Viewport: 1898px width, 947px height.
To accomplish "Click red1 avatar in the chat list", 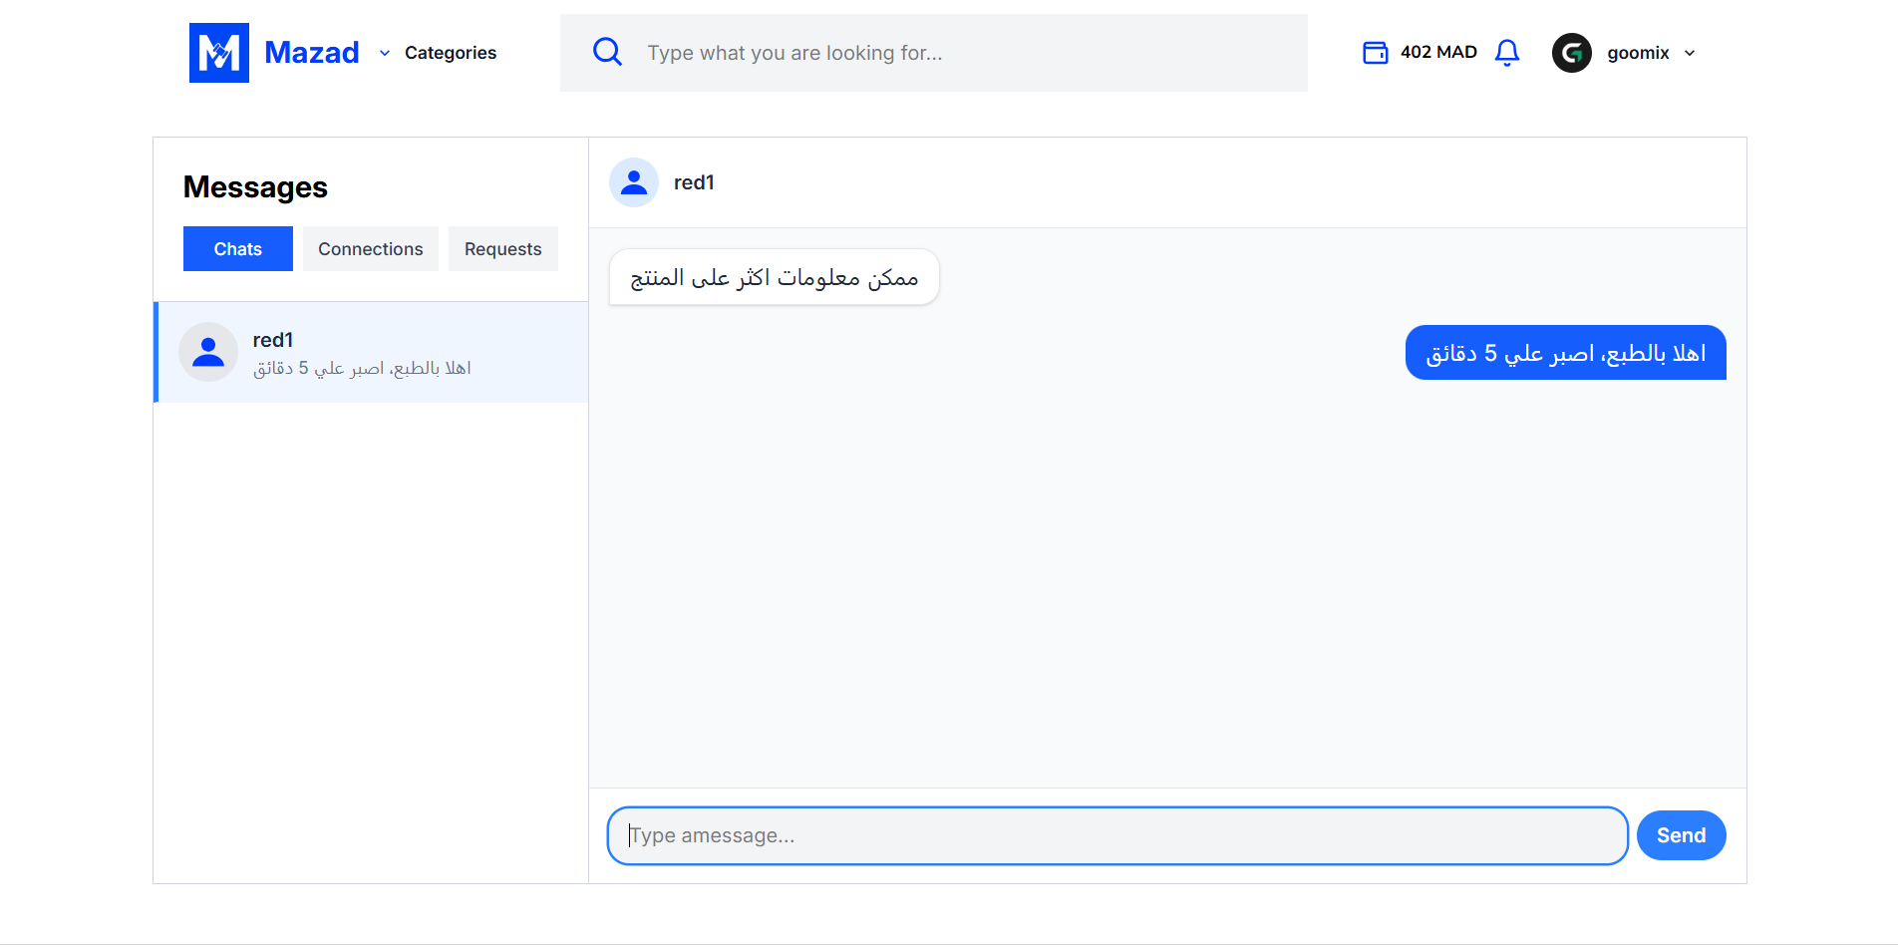I will click(208, 352).
